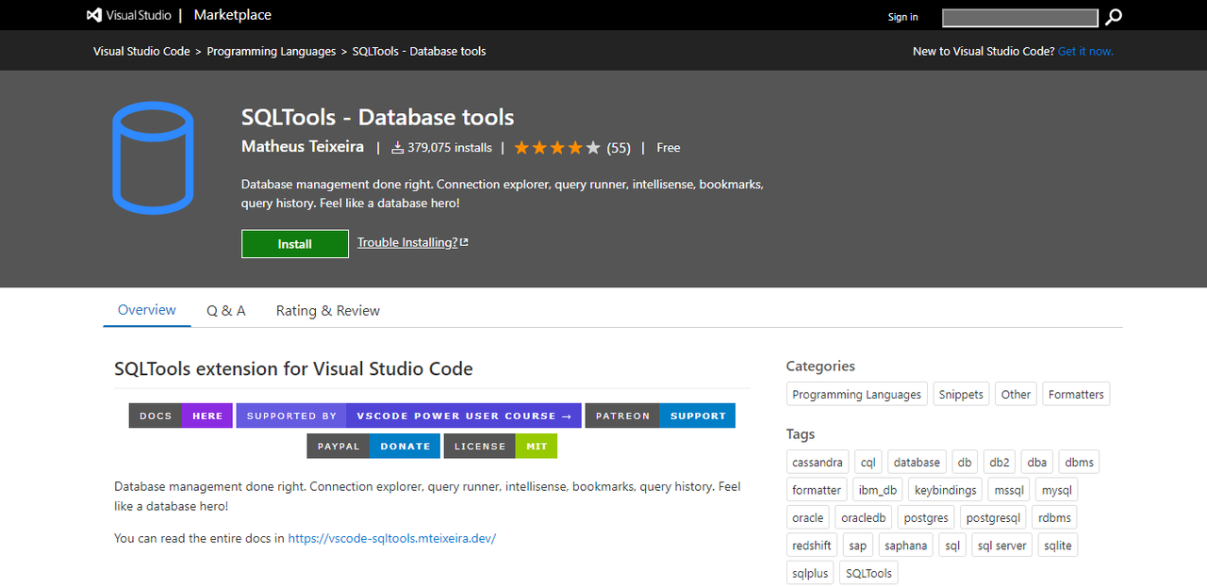Click the database tag
Screen dimensions: 1207x587
pyautogui.click(x=917, y=463)
